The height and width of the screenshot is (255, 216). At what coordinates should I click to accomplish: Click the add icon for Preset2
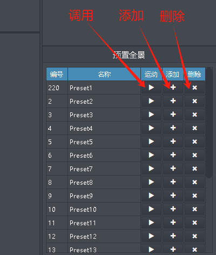click(173, 101)
